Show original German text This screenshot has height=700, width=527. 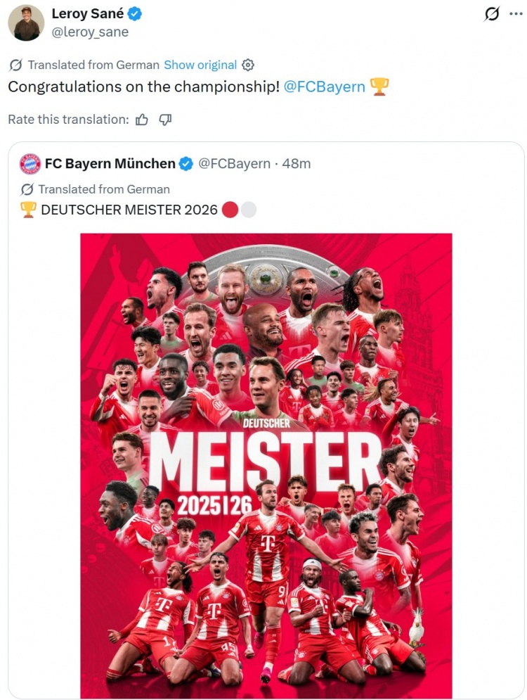point(200,65)
